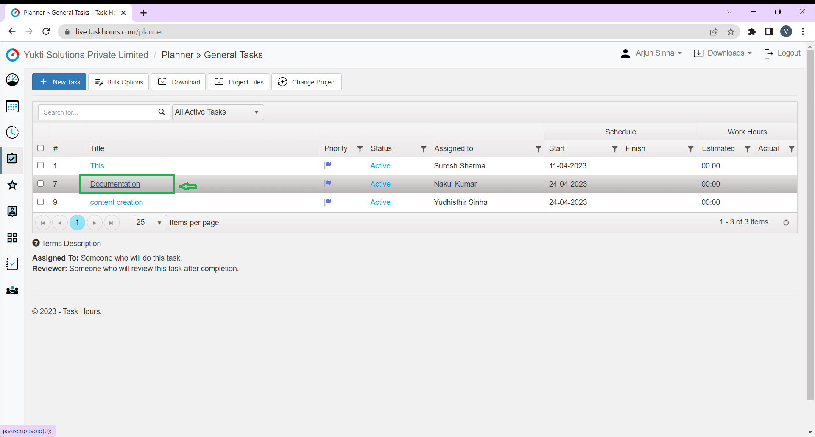Screen dimensions: 815x437
Task: Click priority flag of content creation task
Action: 328,202
